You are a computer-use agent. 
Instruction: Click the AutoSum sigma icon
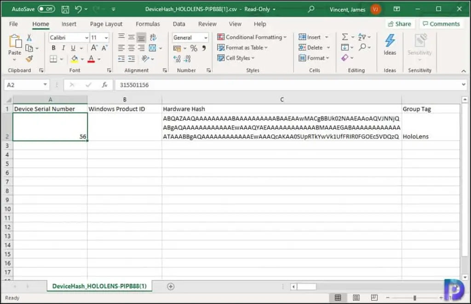coord(345,37)
